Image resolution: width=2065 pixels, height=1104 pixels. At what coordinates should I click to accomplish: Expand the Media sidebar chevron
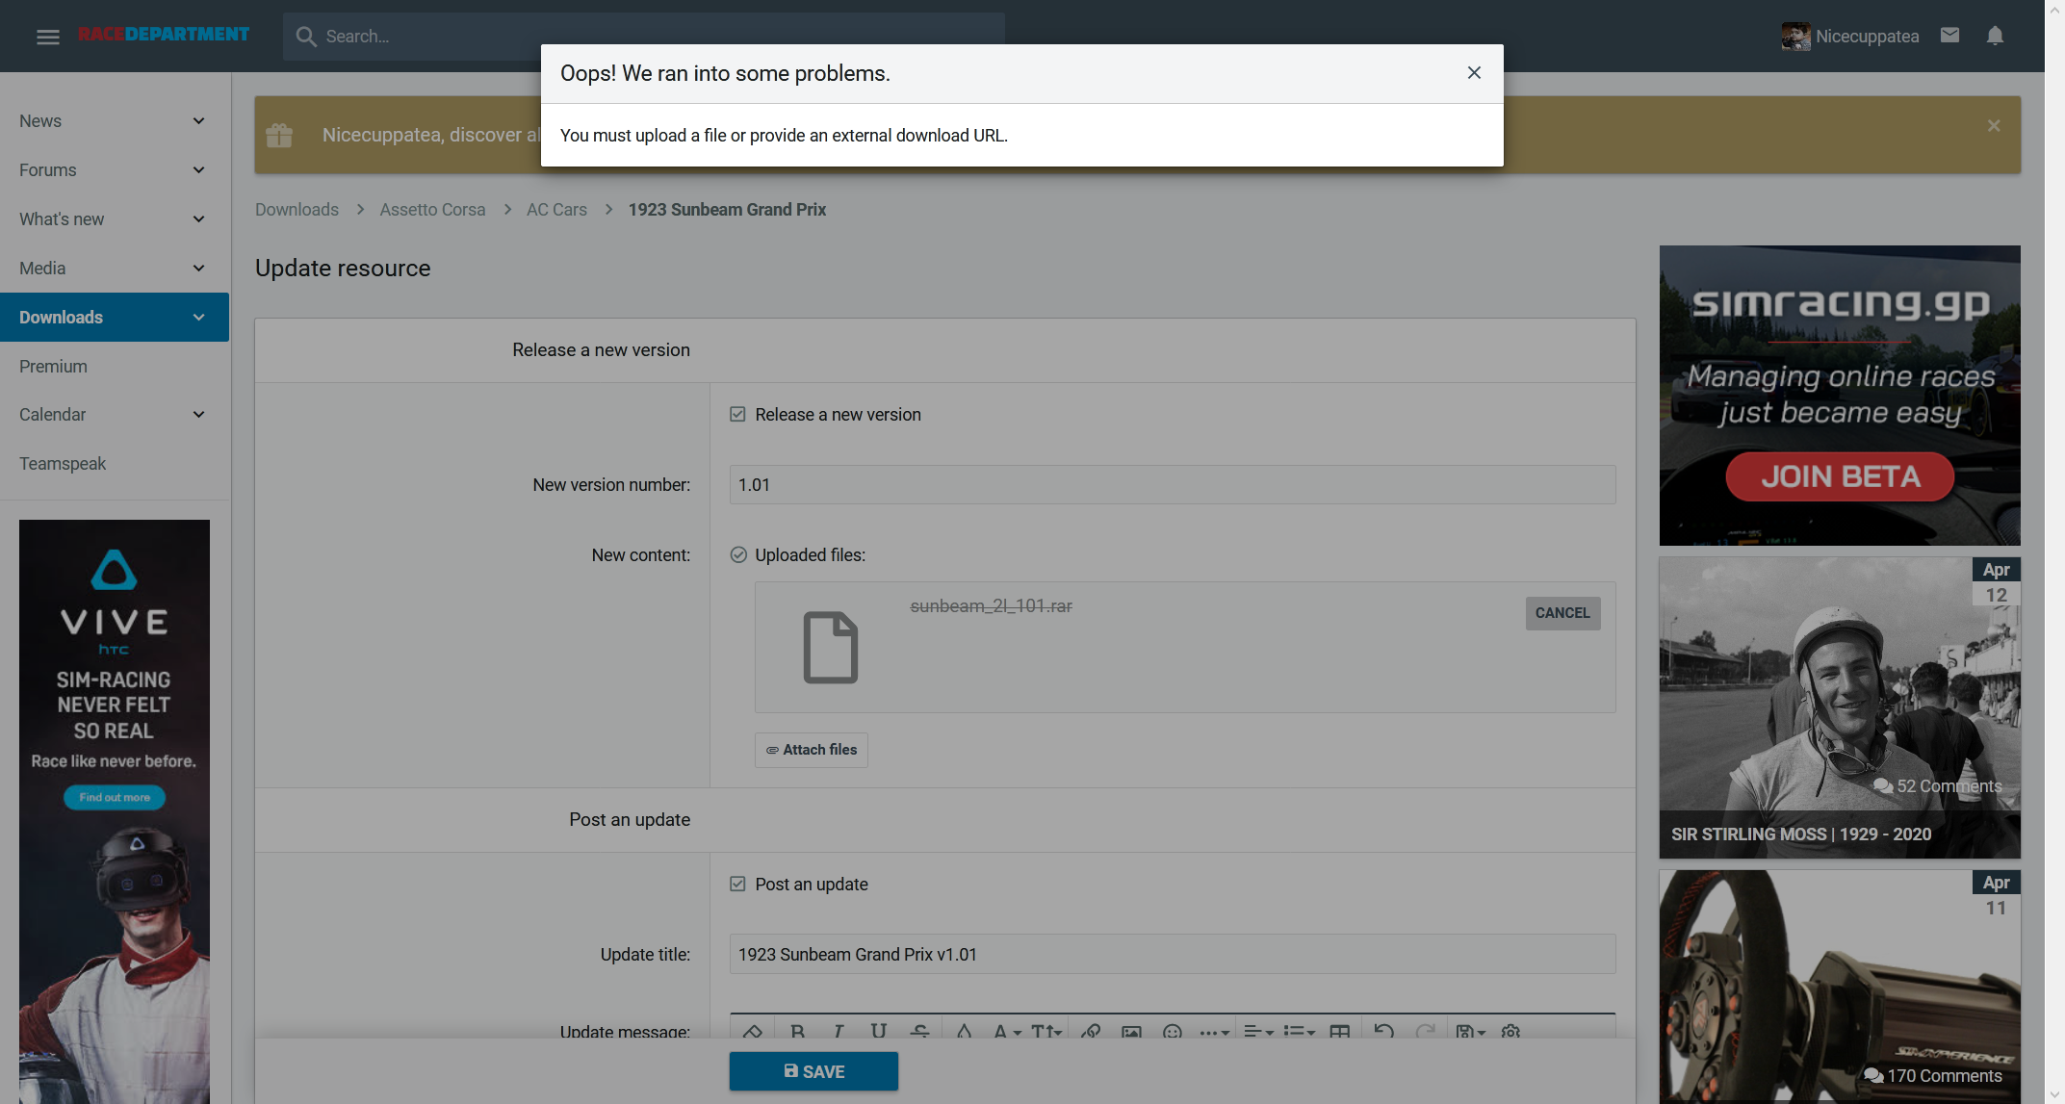coord(198,269)
